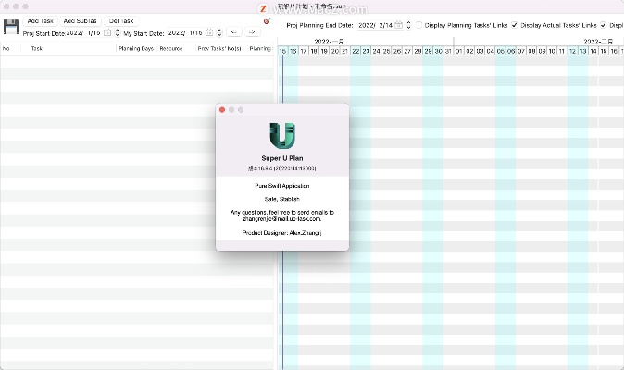
Task: Select day 01 of February in the timeline
Action: 459,51
